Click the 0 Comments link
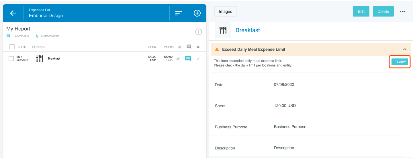The image size is (413, 158). pyautogui.click(x=20, y=36)
